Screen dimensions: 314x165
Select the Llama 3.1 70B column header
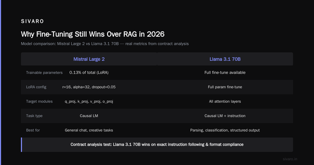tap(225, 59)
